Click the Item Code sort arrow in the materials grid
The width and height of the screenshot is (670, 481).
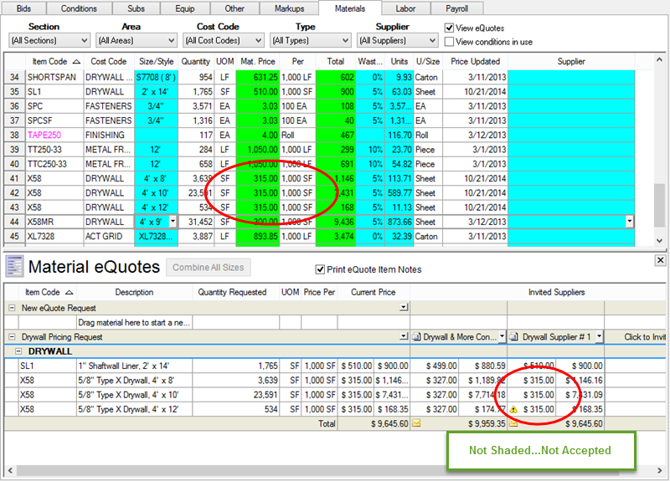coord(76,62)
